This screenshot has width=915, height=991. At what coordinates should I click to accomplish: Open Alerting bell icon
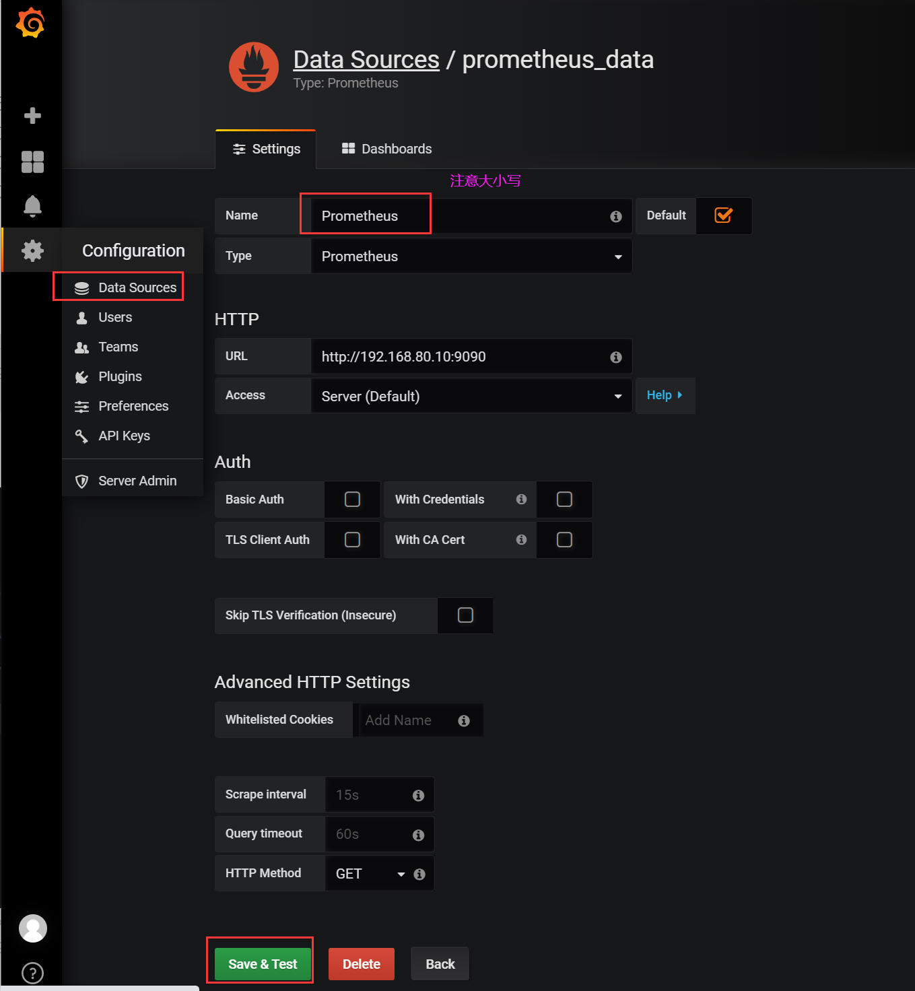[32, 206]
